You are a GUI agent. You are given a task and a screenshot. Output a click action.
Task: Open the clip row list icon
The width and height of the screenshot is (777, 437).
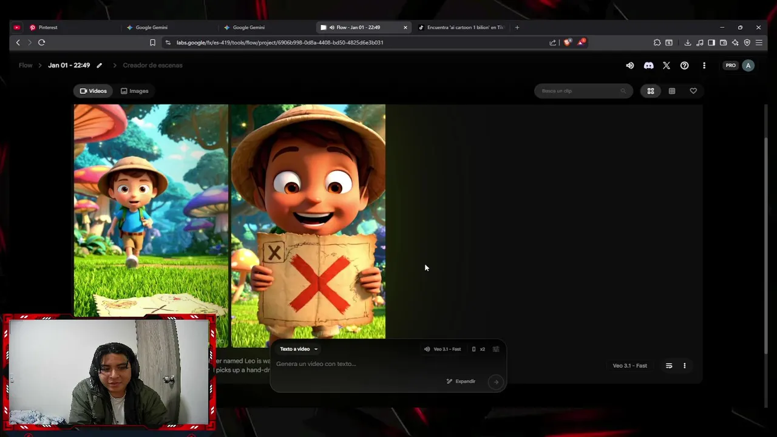coord(669,366)
